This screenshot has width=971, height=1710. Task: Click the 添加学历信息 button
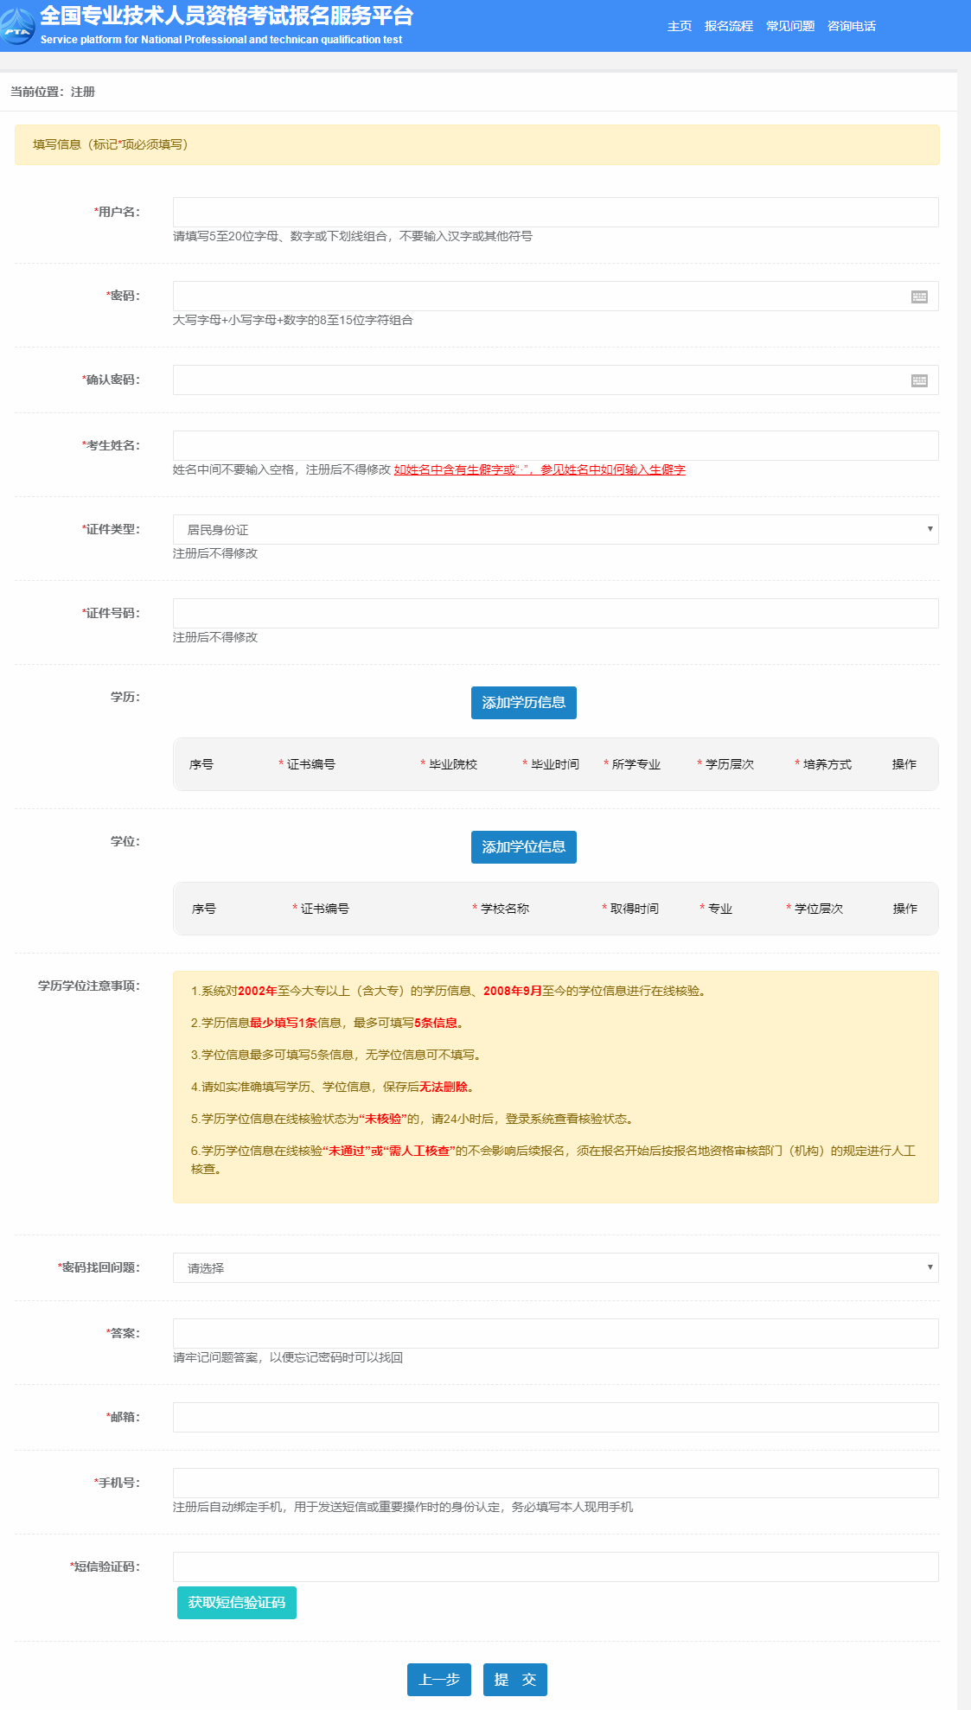tap(524, 703)
